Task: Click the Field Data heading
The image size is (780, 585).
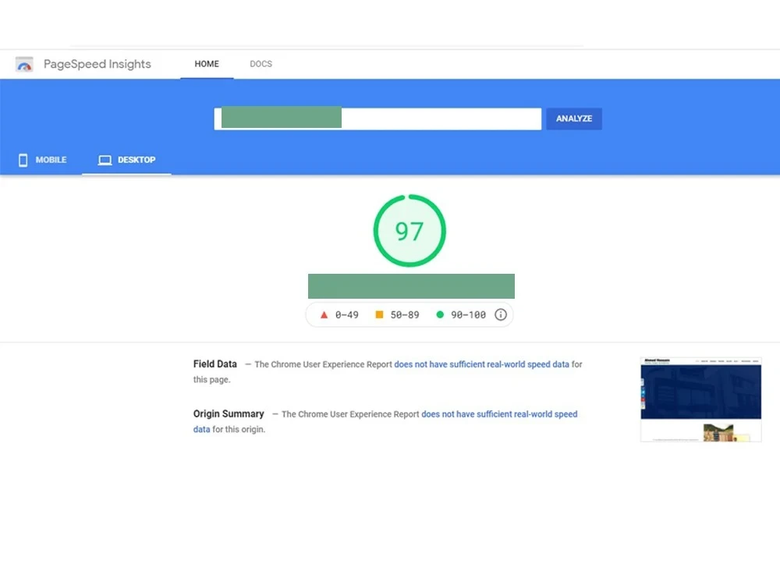Action: [x=215, y=364]
